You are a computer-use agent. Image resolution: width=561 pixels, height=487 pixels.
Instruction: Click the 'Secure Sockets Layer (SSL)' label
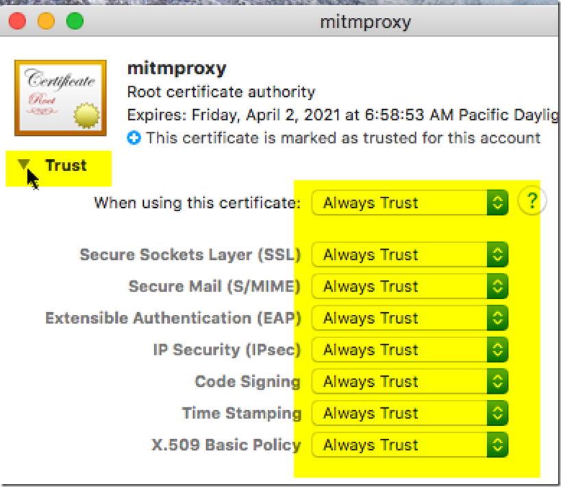190,254
